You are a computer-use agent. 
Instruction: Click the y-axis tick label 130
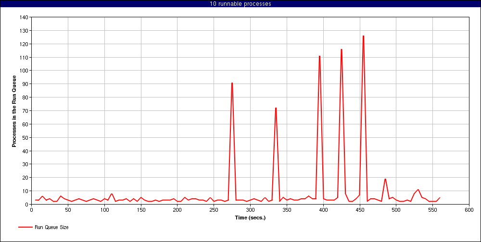[x=25, y=31]
